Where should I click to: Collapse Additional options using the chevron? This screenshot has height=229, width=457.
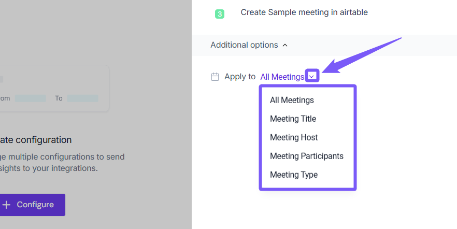(x=285, y=46)
